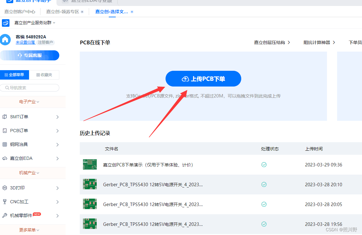Click status checkmark for the 20:10 upload

(264, 184)
